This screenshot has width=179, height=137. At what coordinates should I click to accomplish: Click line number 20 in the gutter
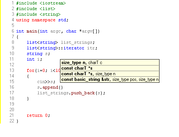[x=12, y=110]
